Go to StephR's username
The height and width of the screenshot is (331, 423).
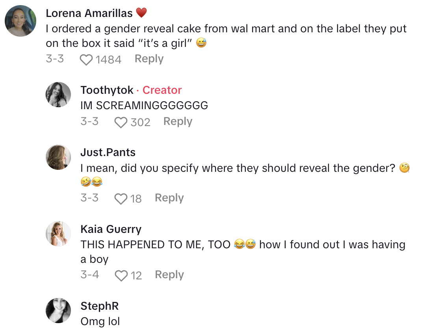[99, 306]
